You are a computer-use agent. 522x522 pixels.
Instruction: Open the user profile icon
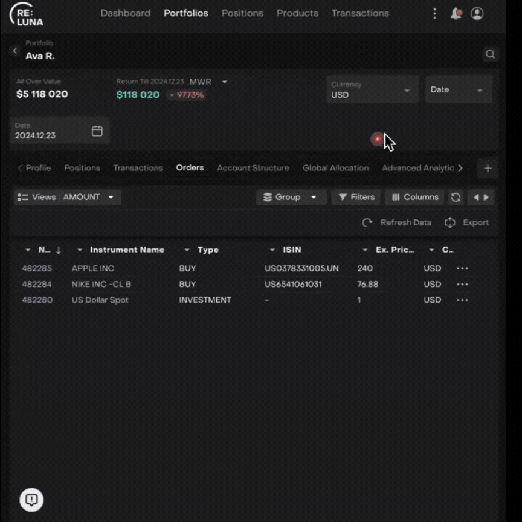click(x=477, y=13)
